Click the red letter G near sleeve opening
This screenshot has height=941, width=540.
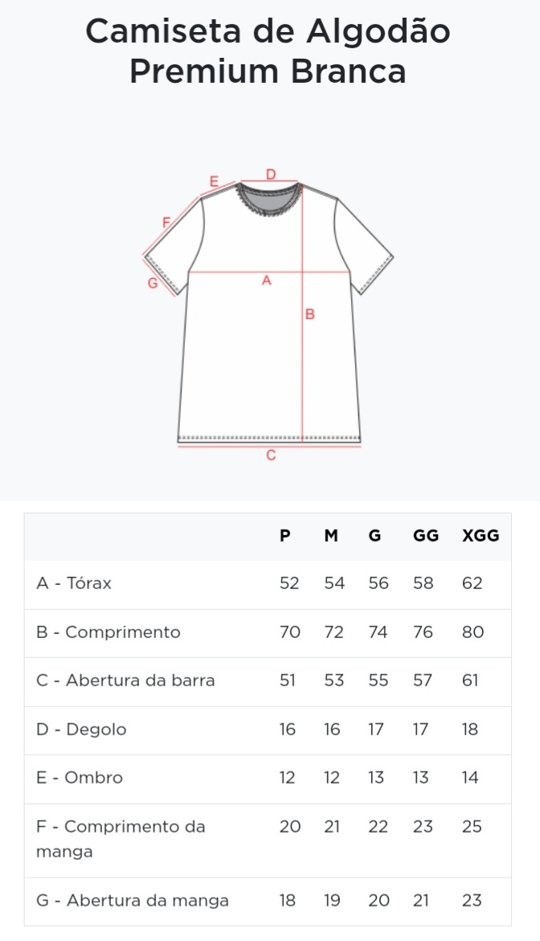click(x=153, y=283)
